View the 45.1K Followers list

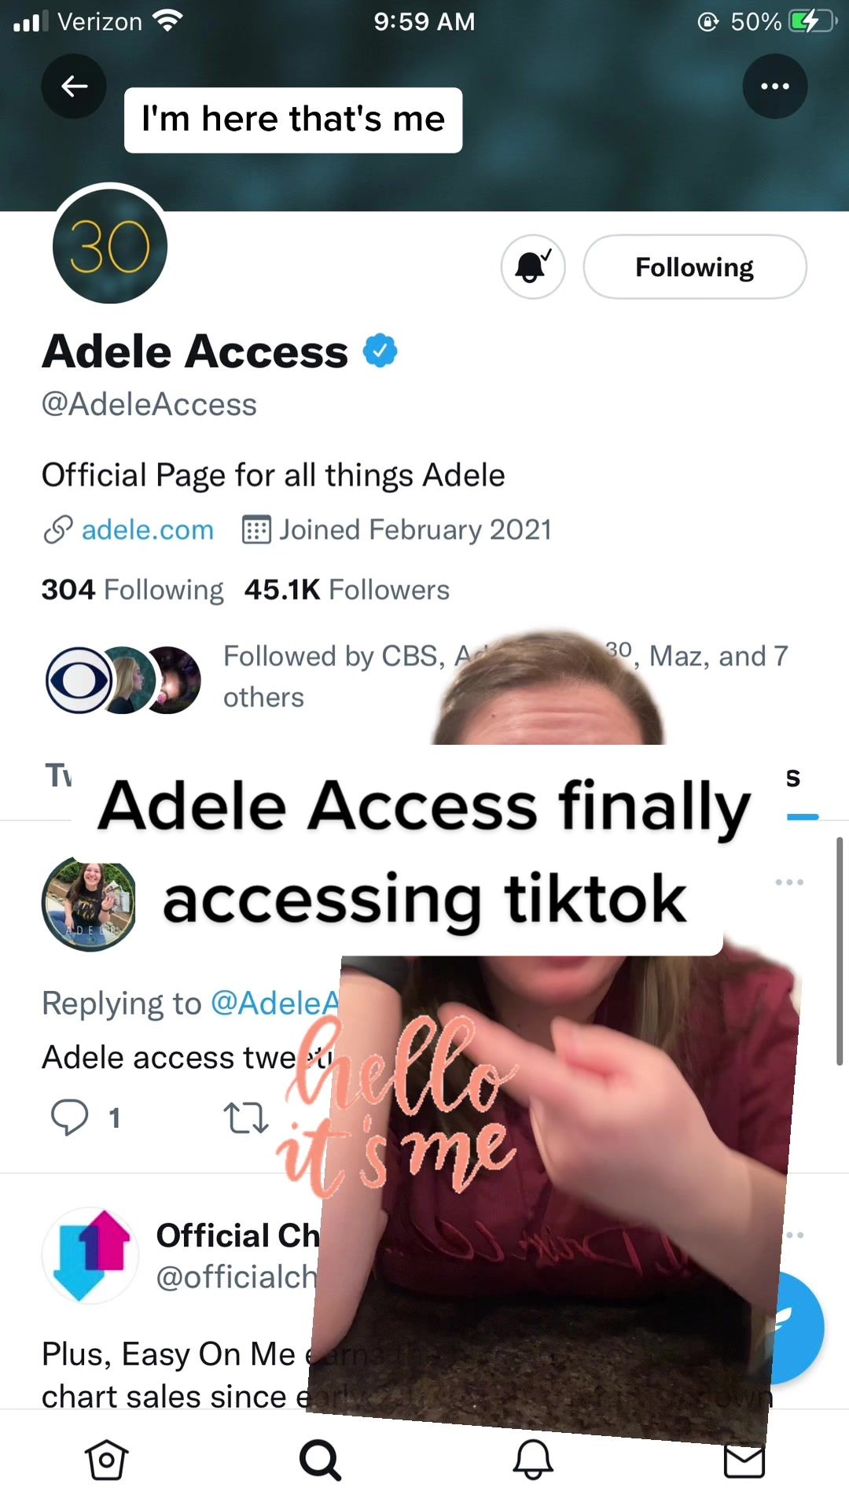click(347, 590)
